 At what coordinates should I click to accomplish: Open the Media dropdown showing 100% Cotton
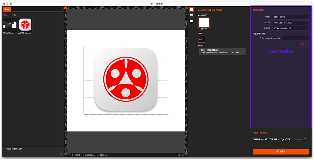click(290, 23)
